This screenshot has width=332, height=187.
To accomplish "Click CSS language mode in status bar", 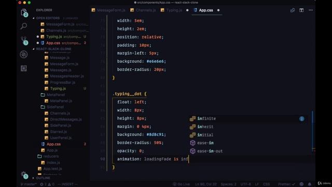I will point(266,184).
